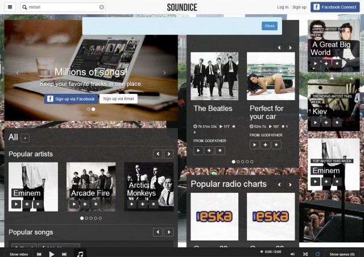Clear the search field text

101,7
